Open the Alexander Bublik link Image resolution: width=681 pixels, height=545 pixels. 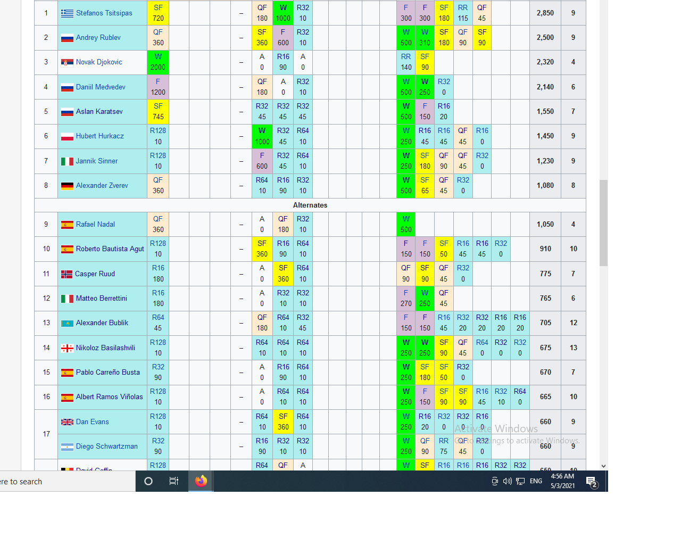[x=102, y=323]
